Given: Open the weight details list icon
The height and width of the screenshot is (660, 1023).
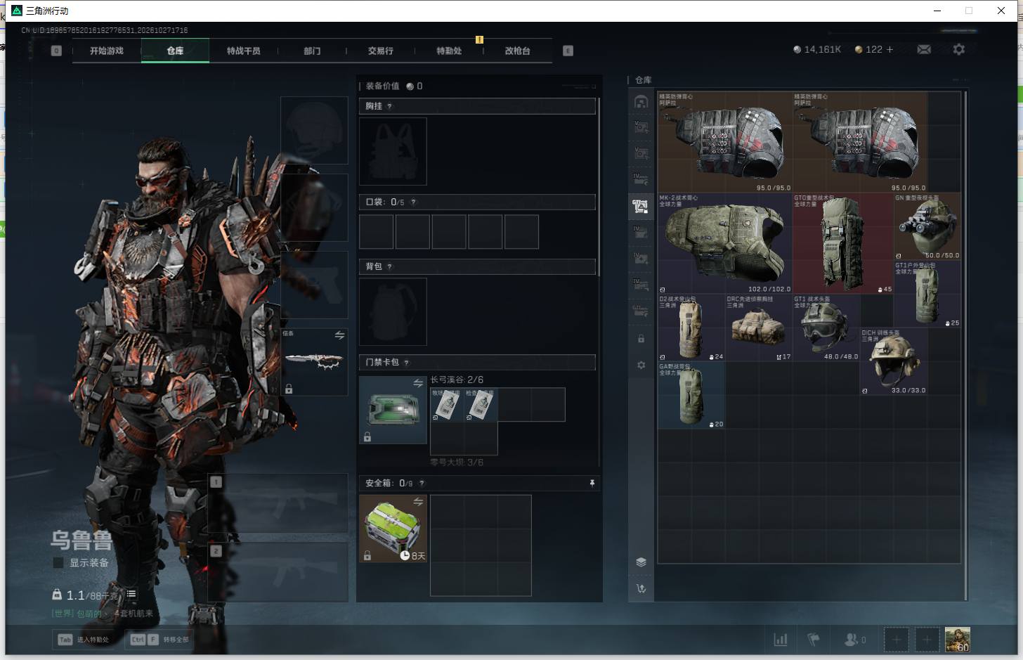Looking at the screenshot, I should tap(131, 595).
